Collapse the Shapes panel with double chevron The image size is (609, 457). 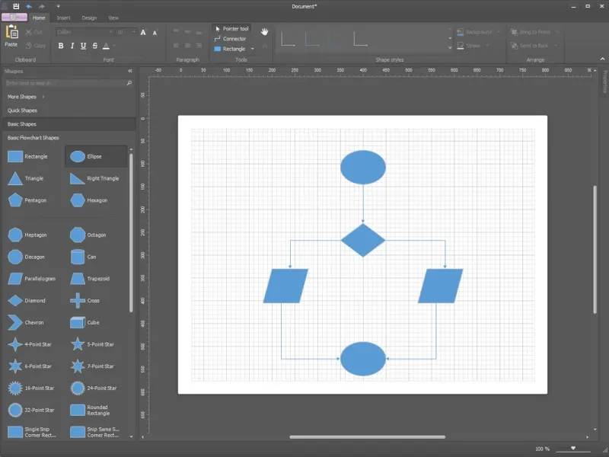[130, 71]
